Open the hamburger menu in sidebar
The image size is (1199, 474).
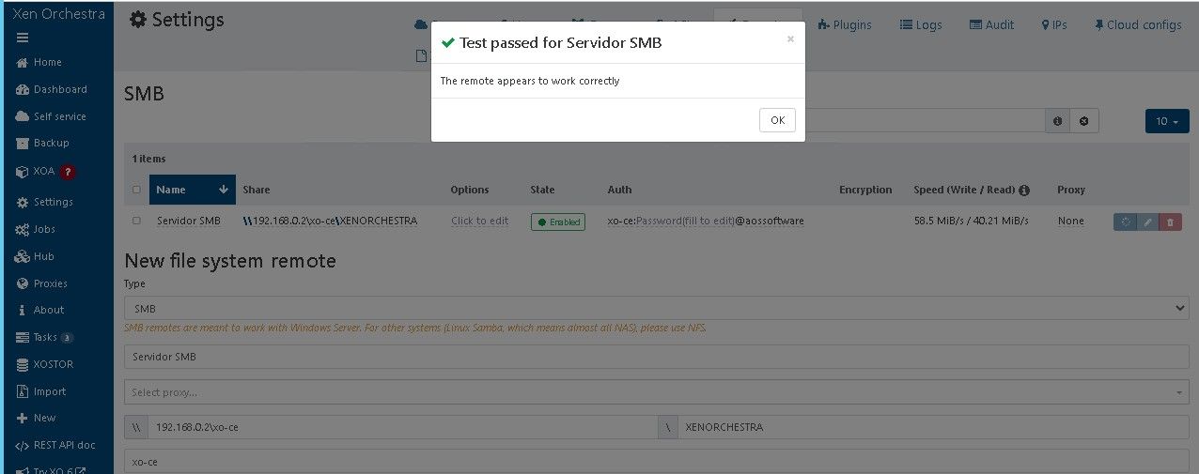23,38
